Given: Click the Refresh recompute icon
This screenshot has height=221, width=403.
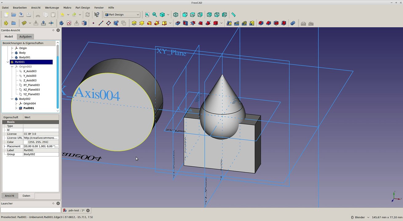Looking at the screenshot, I should point(88,14).
